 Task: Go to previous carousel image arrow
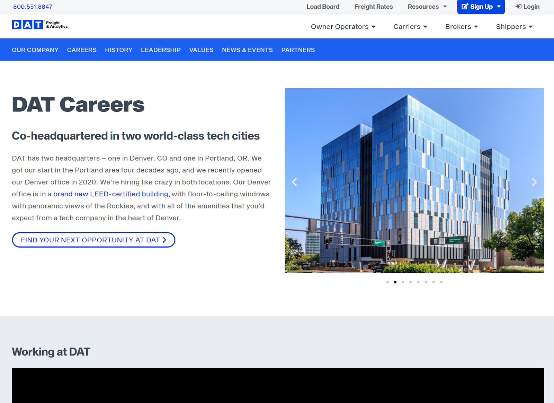(x=294, y=182)
